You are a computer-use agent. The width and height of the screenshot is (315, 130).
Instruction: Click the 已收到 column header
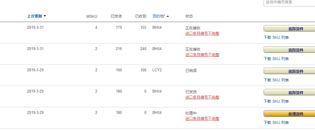[x=141, y=16]
